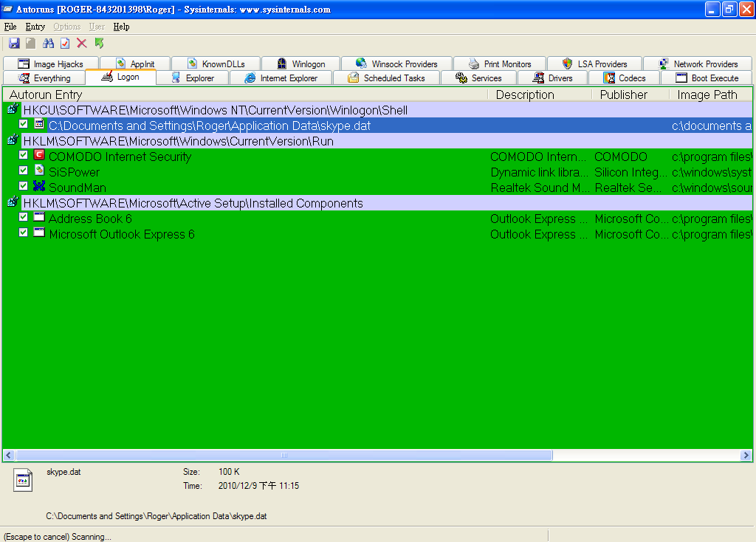
Task: Sort by Autorun Entry column header
Action: click(246, 95)
